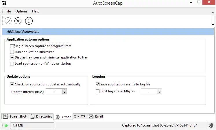Go to the Directories tab
The width and height of the screenshot is (216, 130).
point(41,116)
